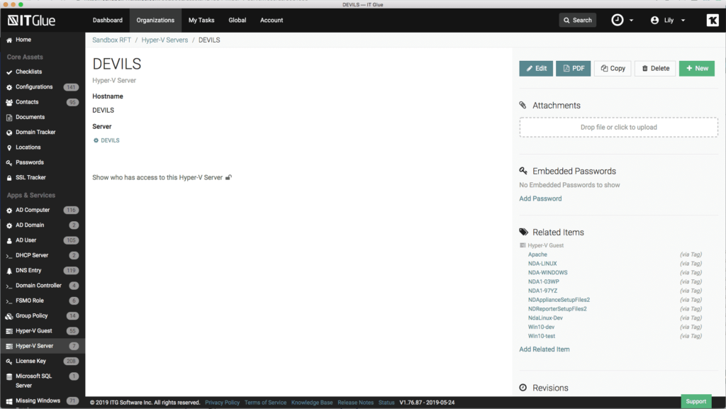Switch to My Tasks tab
726x409 pixels.
point(201,21)
